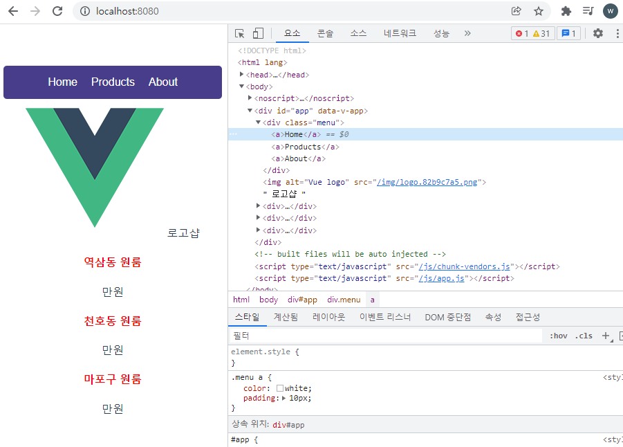Open the 이벤트 리스너 tab
The height and width of the screenshot is (447, 623).
(385, 317)
